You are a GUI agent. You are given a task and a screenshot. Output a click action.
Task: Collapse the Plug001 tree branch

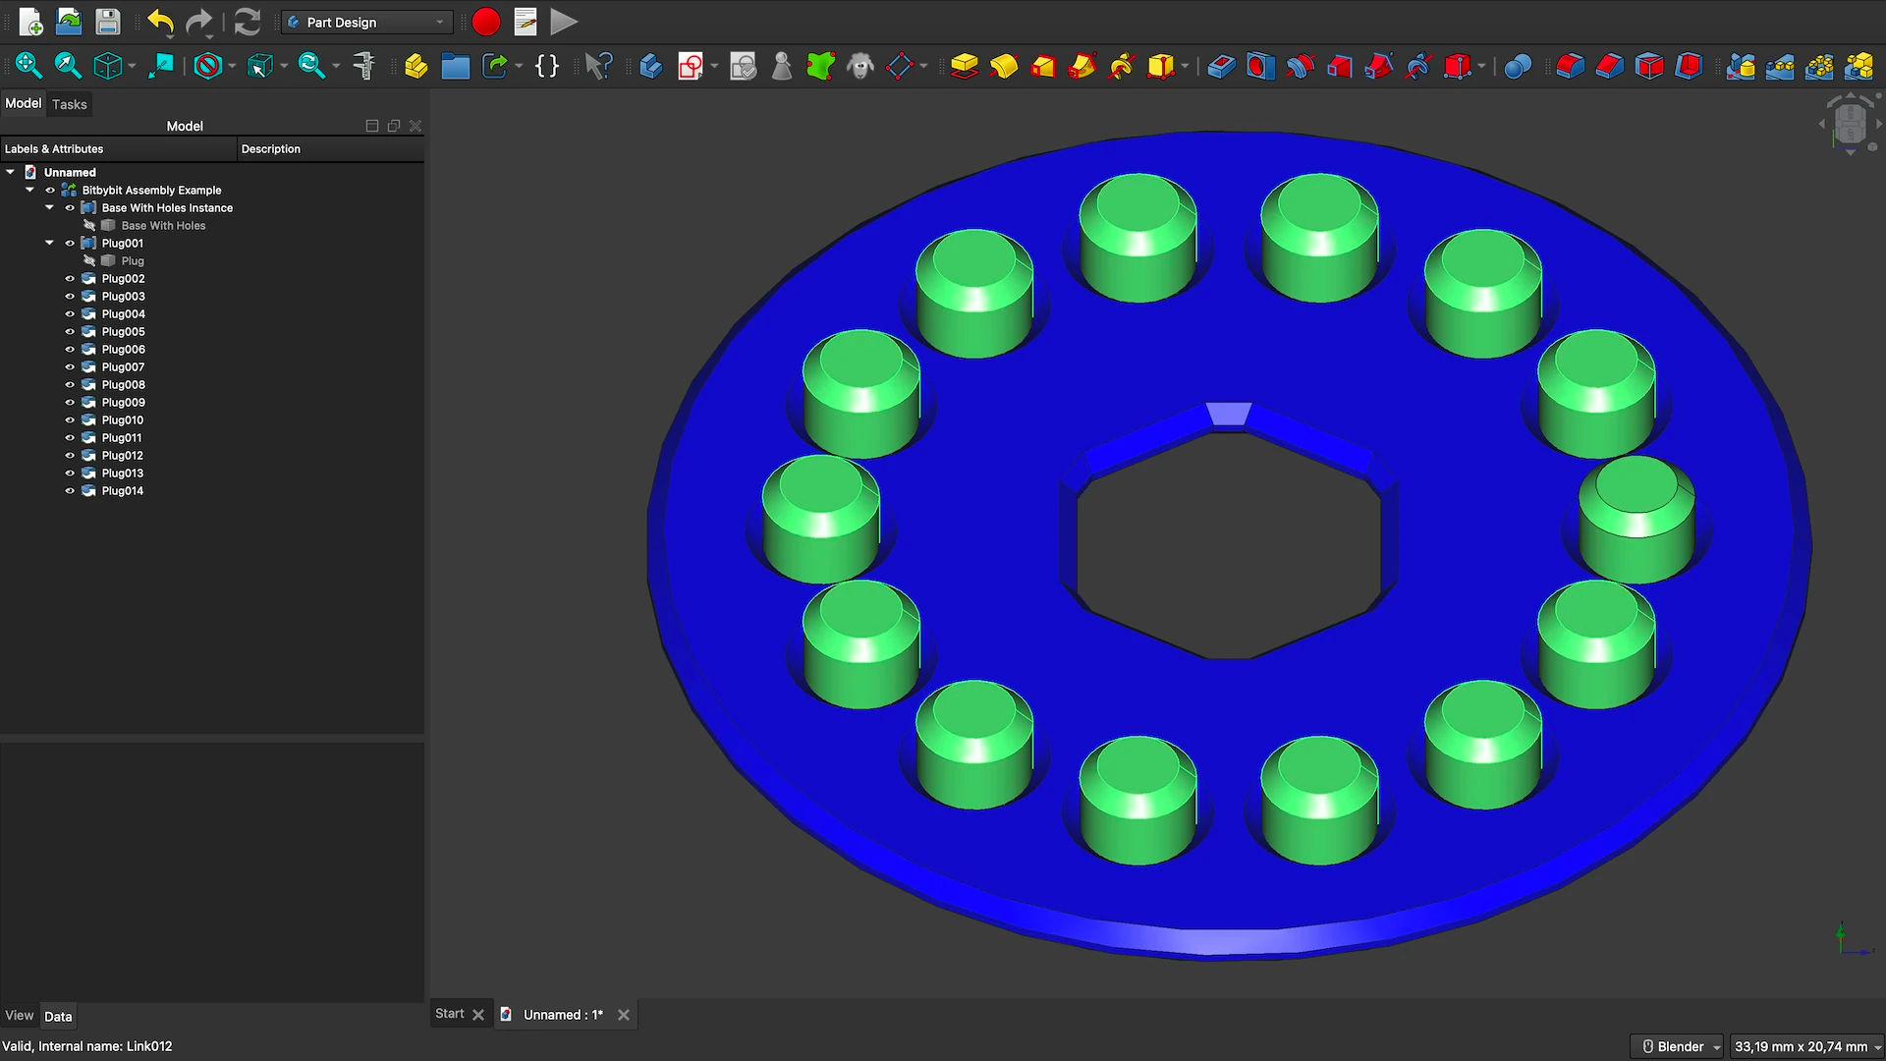(49, 243)
